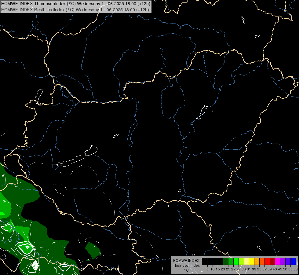Click the ThompsonIndex title line at top
299x275 pixels.
[76, 4]
